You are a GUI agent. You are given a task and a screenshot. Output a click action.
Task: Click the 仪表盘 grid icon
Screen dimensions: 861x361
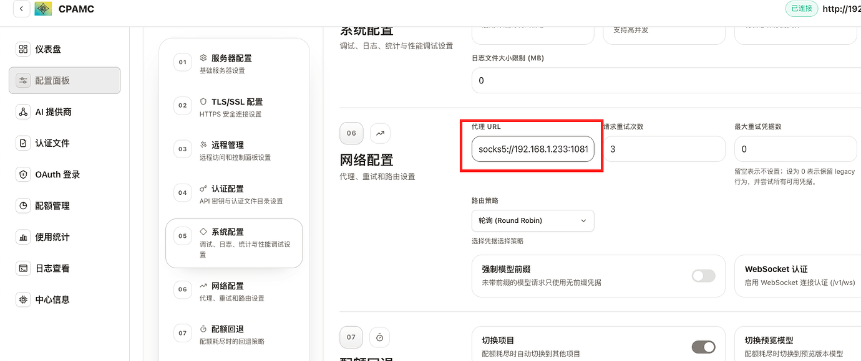pos(23,49)
